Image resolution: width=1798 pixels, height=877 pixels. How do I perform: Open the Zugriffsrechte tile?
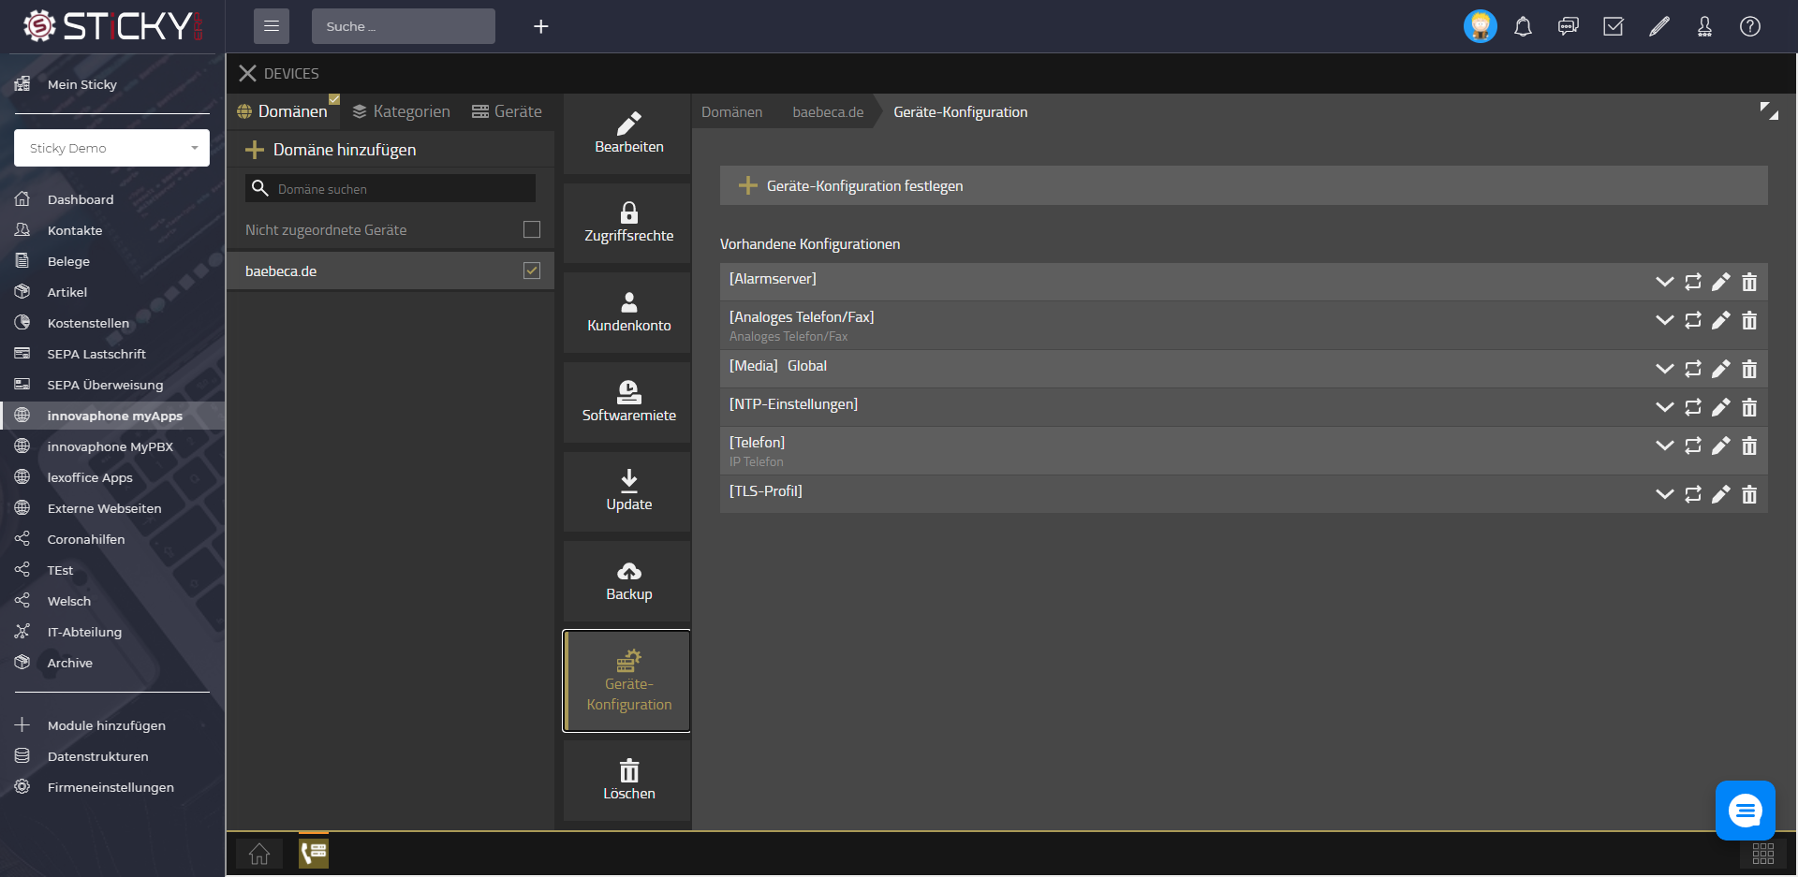click(628, 223)
